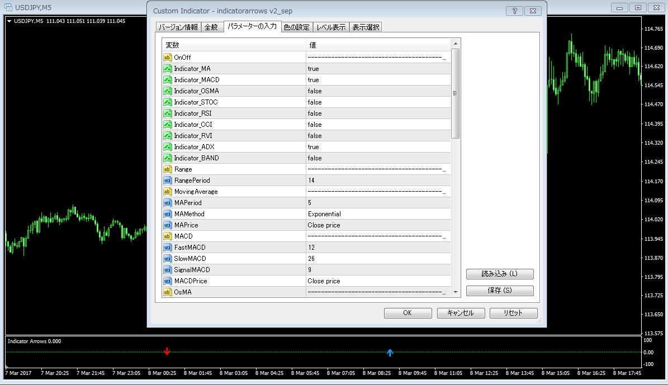The height and width of the screenshot is (385, 668).
Task: Edit the SignalMACD value 9
Action: tap(378, 269)
